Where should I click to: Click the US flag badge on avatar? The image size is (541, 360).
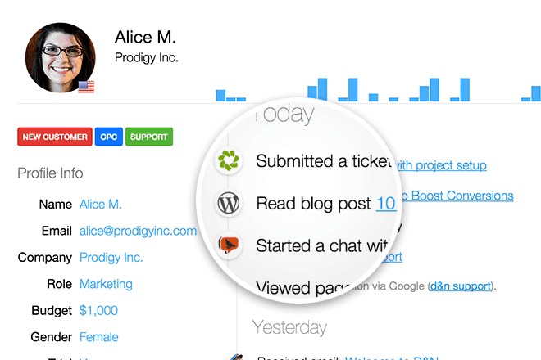click(86, 87)
